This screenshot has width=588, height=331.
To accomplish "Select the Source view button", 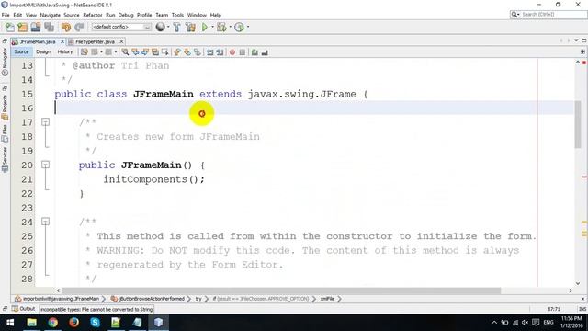I will (x=21, y=52).
